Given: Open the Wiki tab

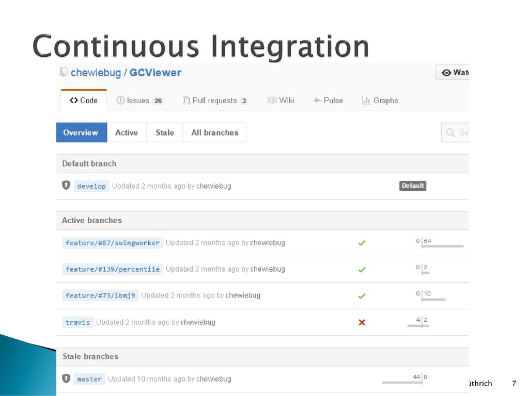Looking at the screenshot, I should tap(281, 101).
